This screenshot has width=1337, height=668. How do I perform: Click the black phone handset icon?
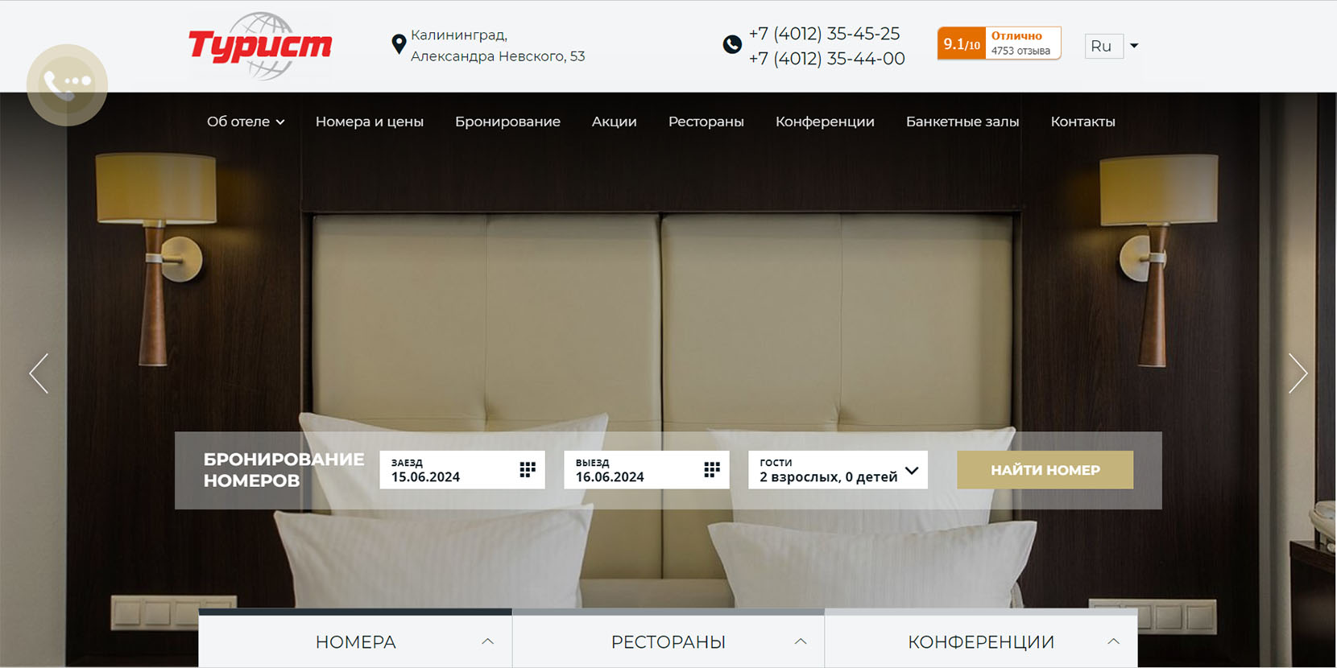click(732, 45)
